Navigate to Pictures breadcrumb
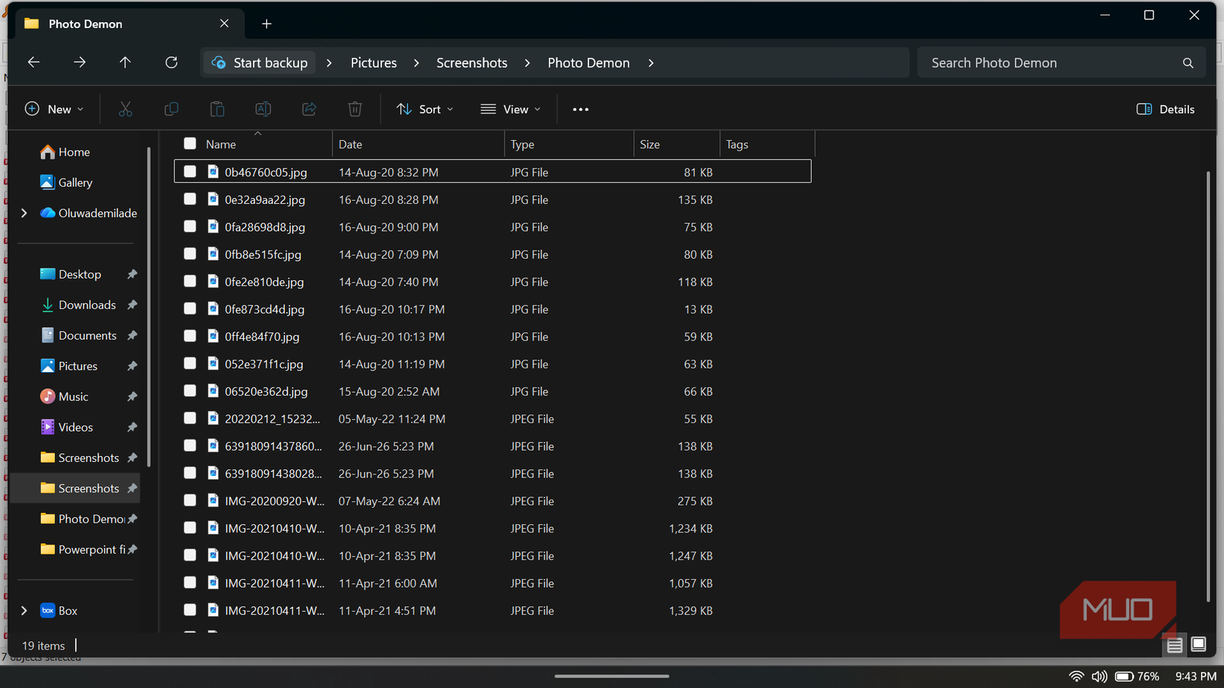 coord(374,63)
